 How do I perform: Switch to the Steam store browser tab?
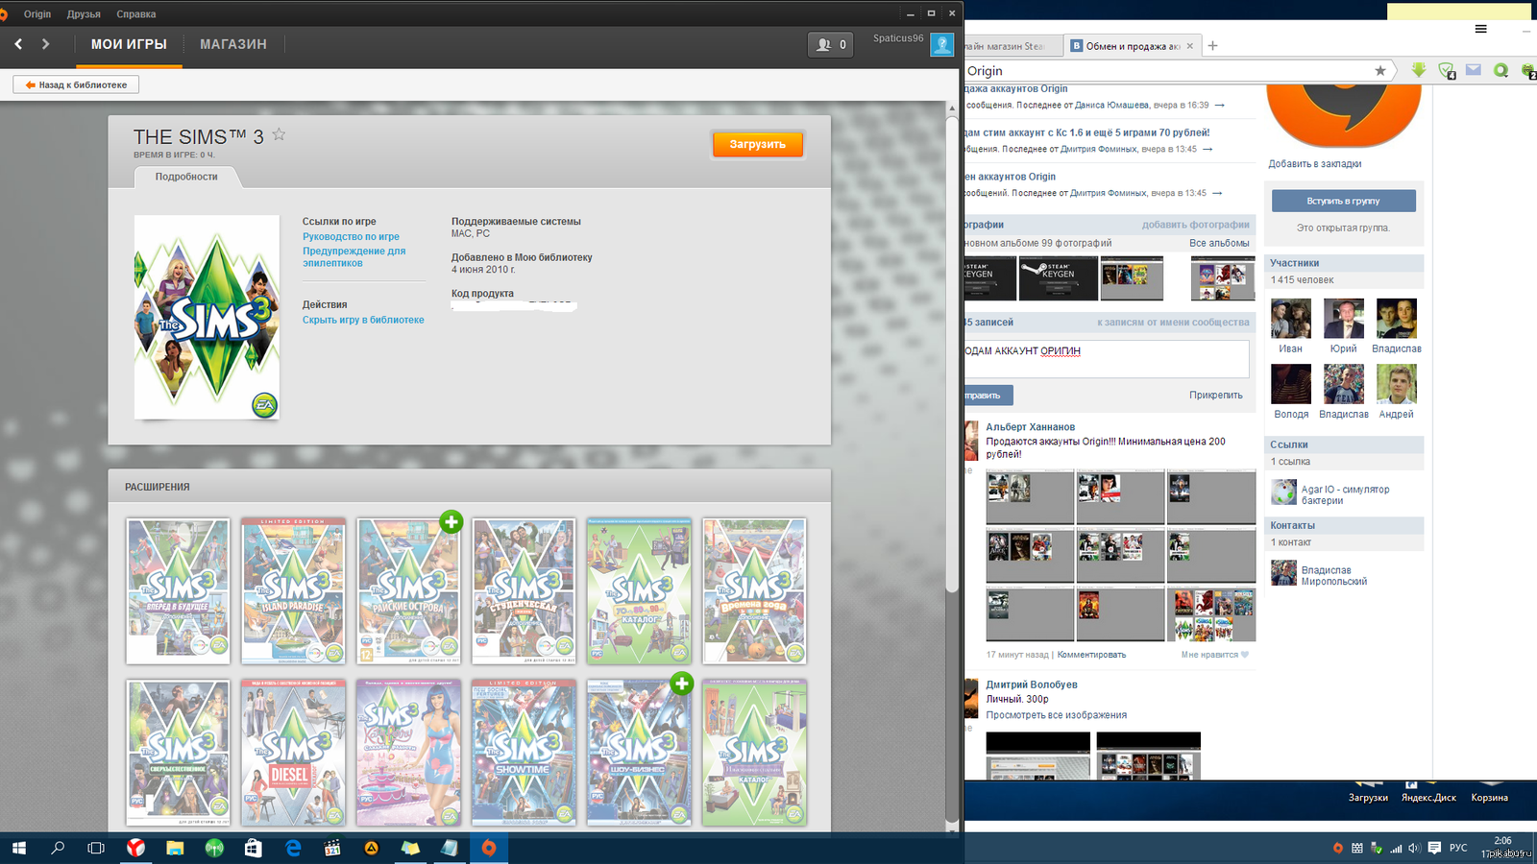[x=1012, y=45]
